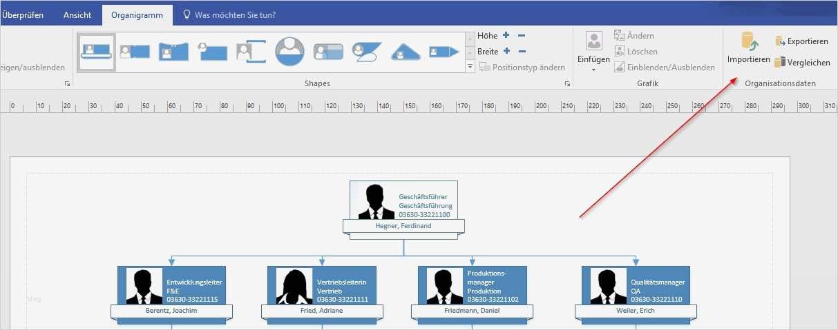This screenshot has height=330, width=838.
Task: Select the Fried, Adriane name banner
Action: coord(322,311)
